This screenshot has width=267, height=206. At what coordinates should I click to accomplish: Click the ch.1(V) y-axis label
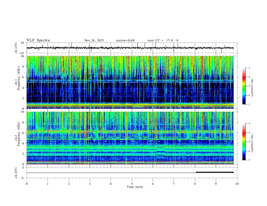click(16, 48)
